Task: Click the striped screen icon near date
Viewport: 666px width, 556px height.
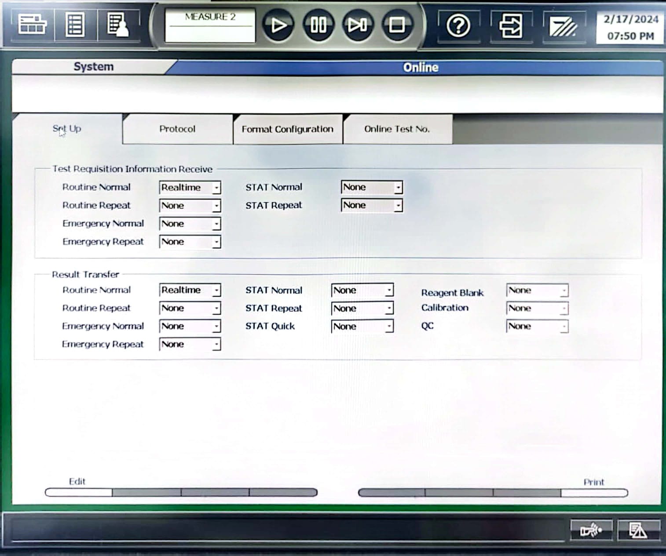Action: click(563, 26)
